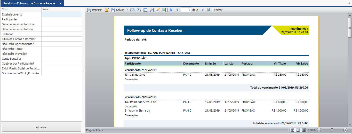Click the zoom in plus button
The image size is (352, 134).
[345, 130]
